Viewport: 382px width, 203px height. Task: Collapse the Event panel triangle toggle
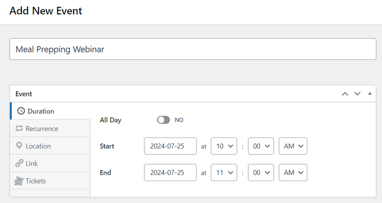coord(370,94)
